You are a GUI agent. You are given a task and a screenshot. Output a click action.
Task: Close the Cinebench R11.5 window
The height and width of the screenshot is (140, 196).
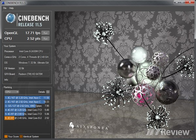click(190, 2)
